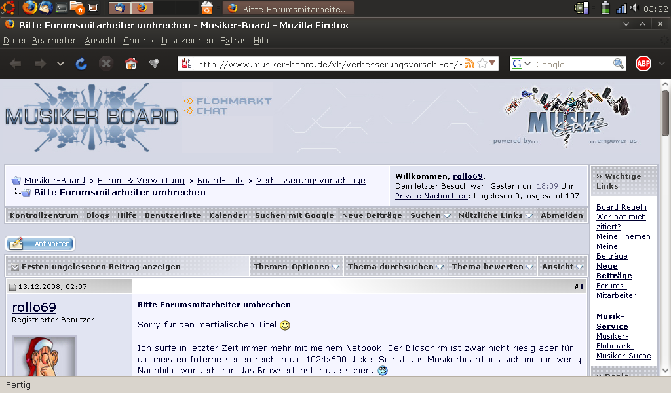Go back one page in Firefox
This screenshot has height=393, width=671.
point(16,64)
